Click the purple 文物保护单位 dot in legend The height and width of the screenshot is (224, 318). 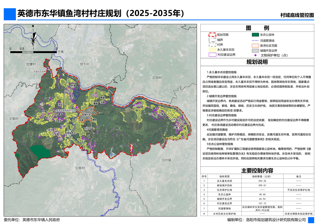pyautogui.click(x=255, y=55)
